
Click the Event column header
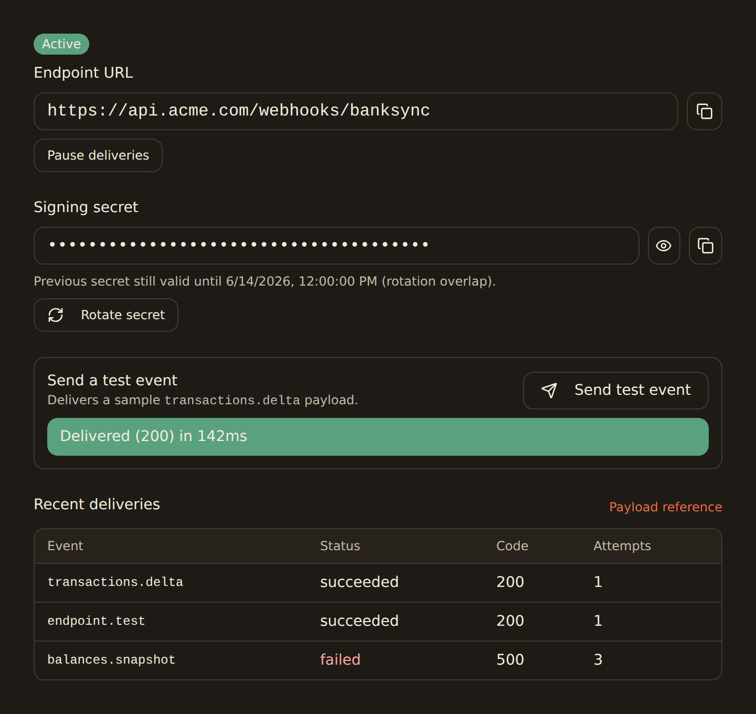(65, 546)
